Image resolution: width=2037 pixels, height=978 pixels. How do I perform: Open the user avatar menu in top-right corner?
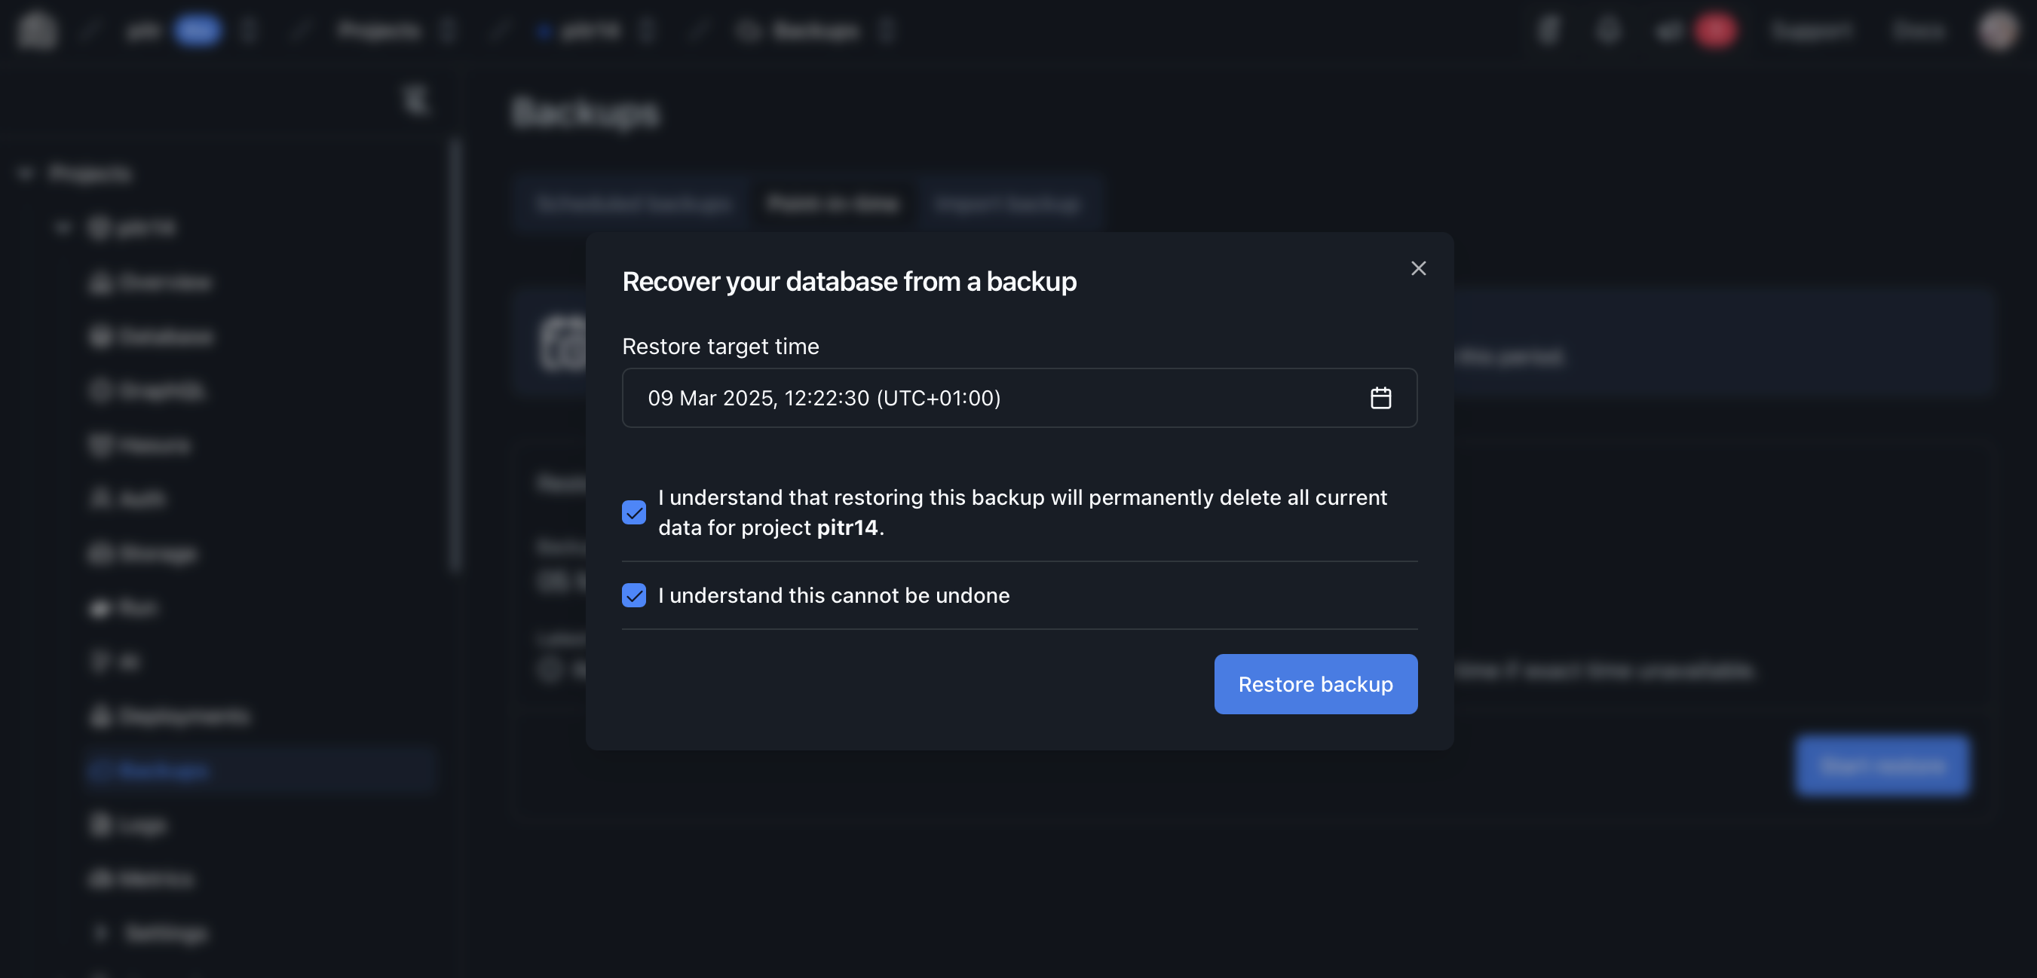click(1999, 30)
